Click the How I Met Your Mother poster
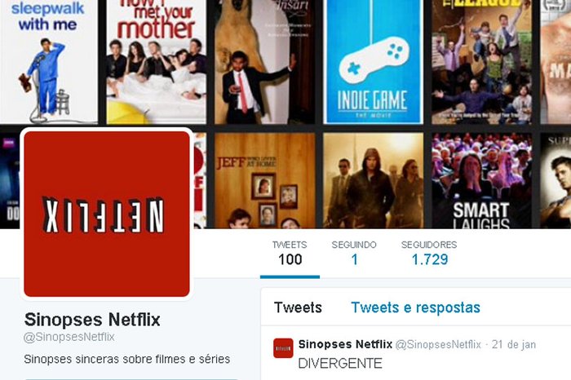Image resolution: width=571 pixels, height=380 pixels. click(157, 62)
